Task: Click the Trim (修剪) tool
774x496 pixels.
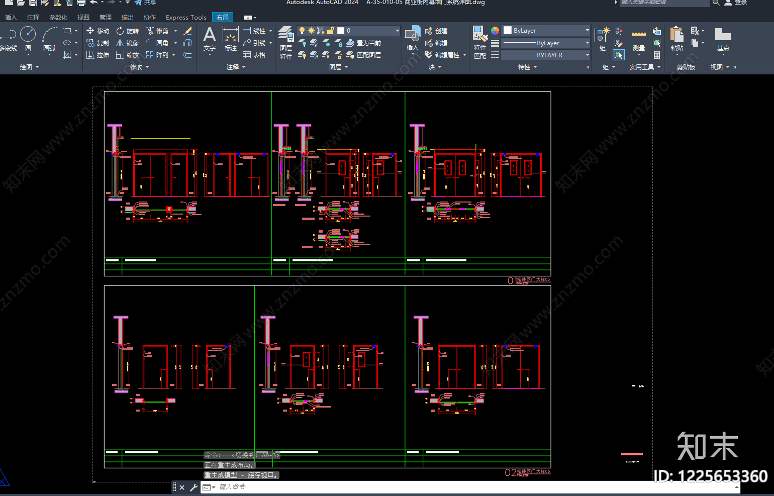Action: pos(157,31)
